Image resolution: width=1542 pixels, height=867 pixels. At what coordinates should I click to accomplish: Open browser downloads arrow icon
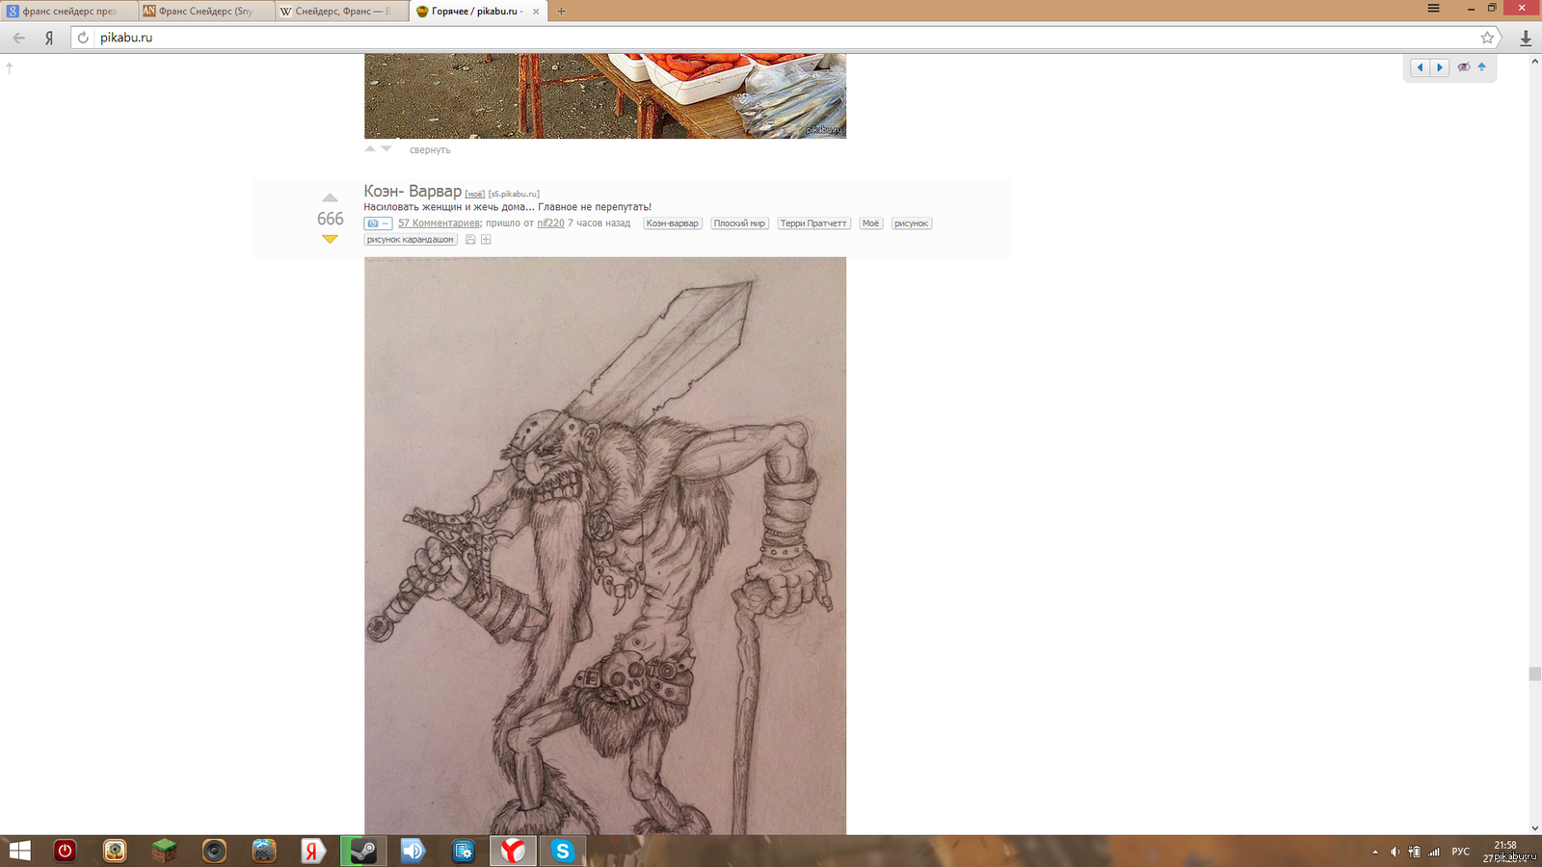[1526, 38]
